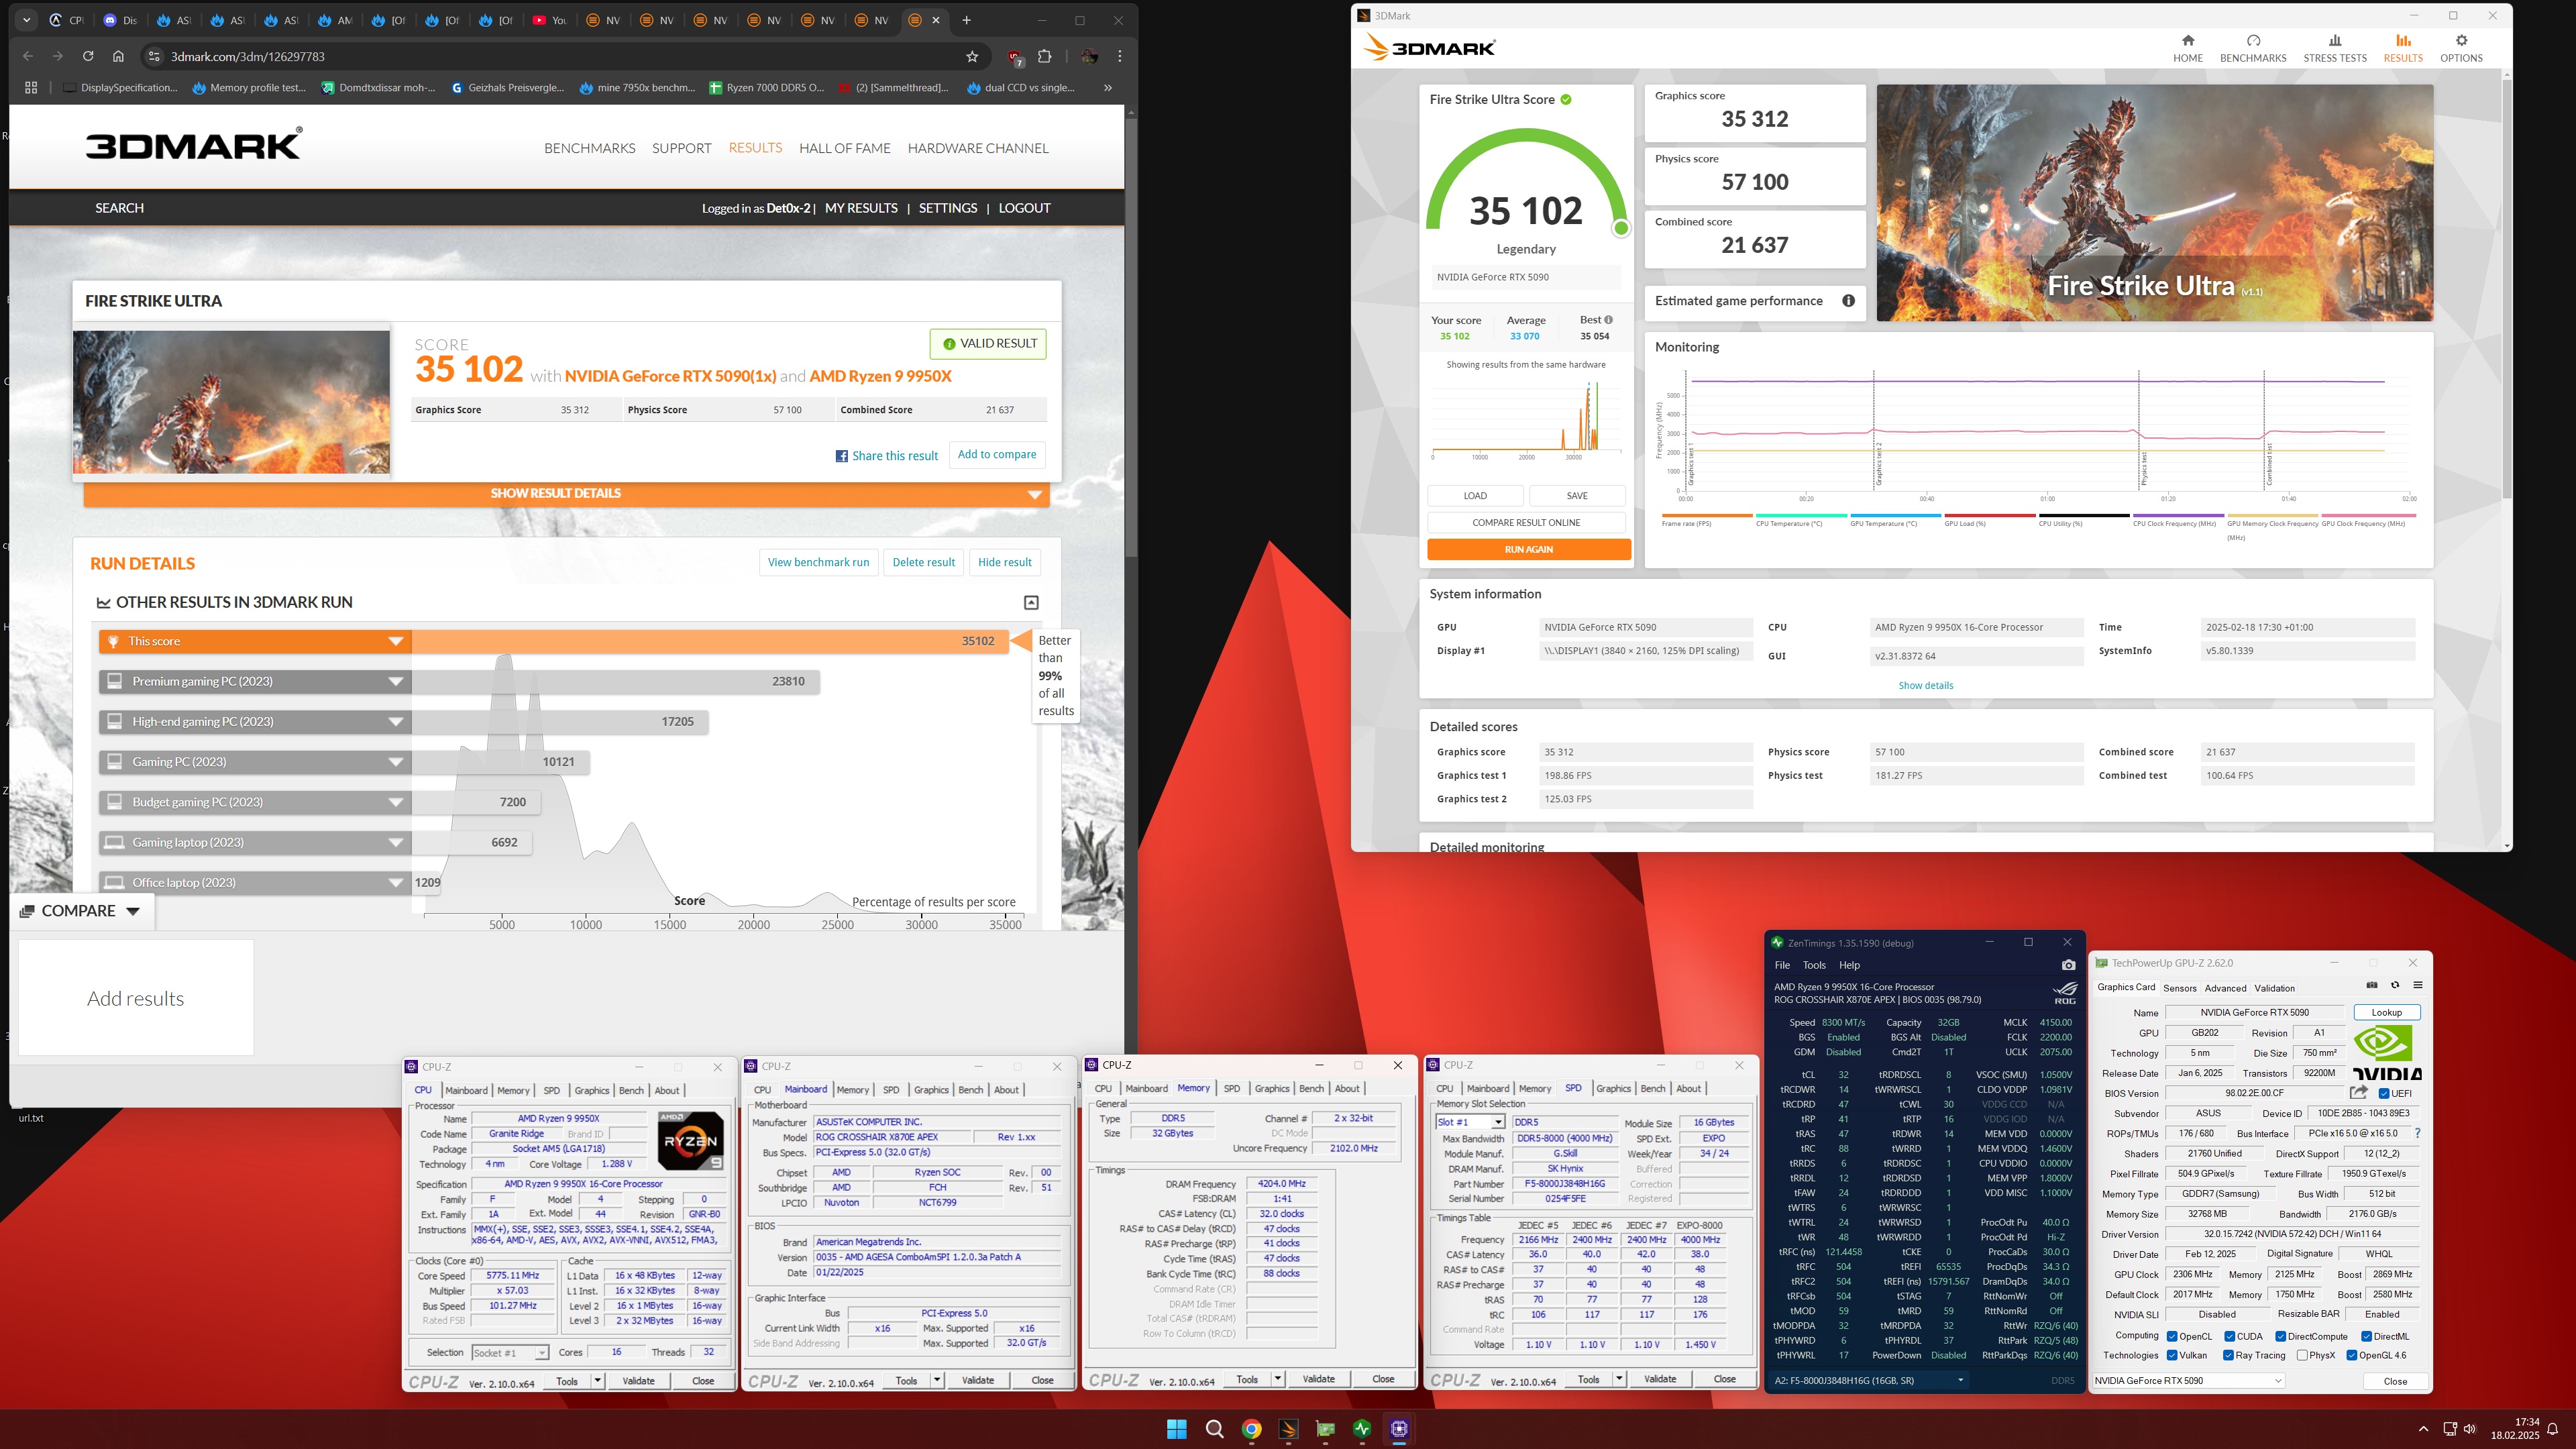Open the Windows Start button
The height and width of the screenshot is (1449, 2576).
coord(1177,1429)
